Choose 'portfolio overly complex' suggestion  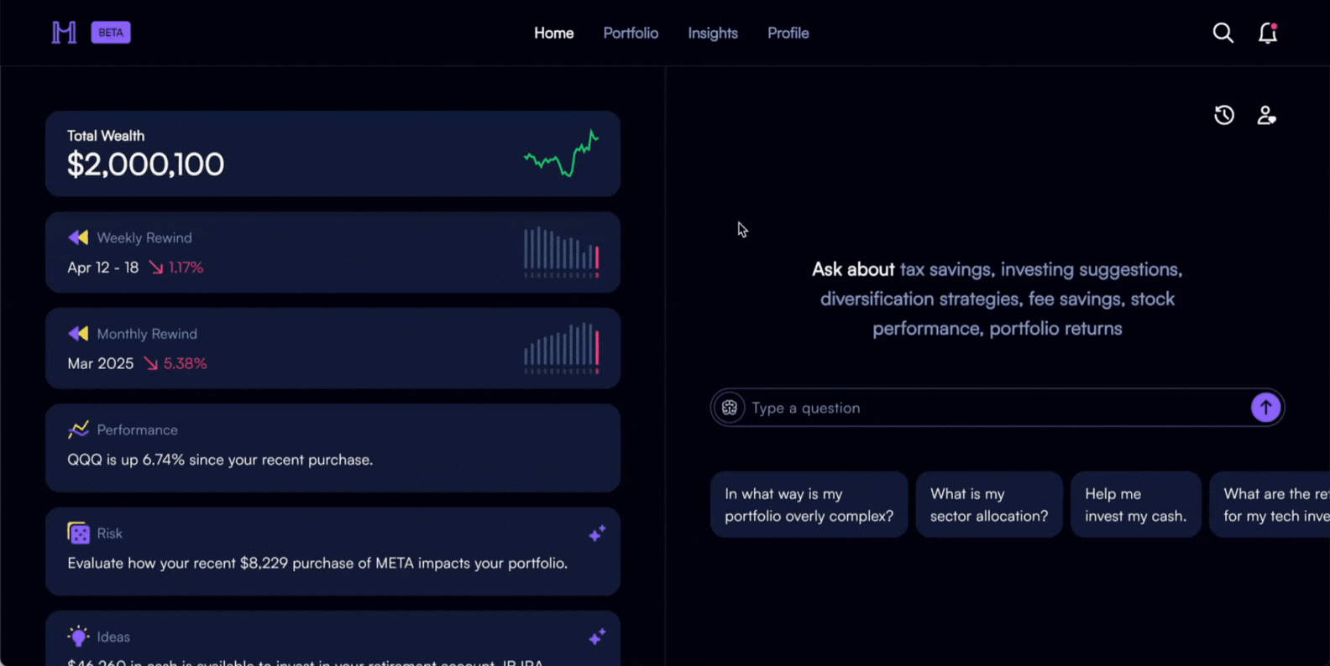(x=809, y=505)
